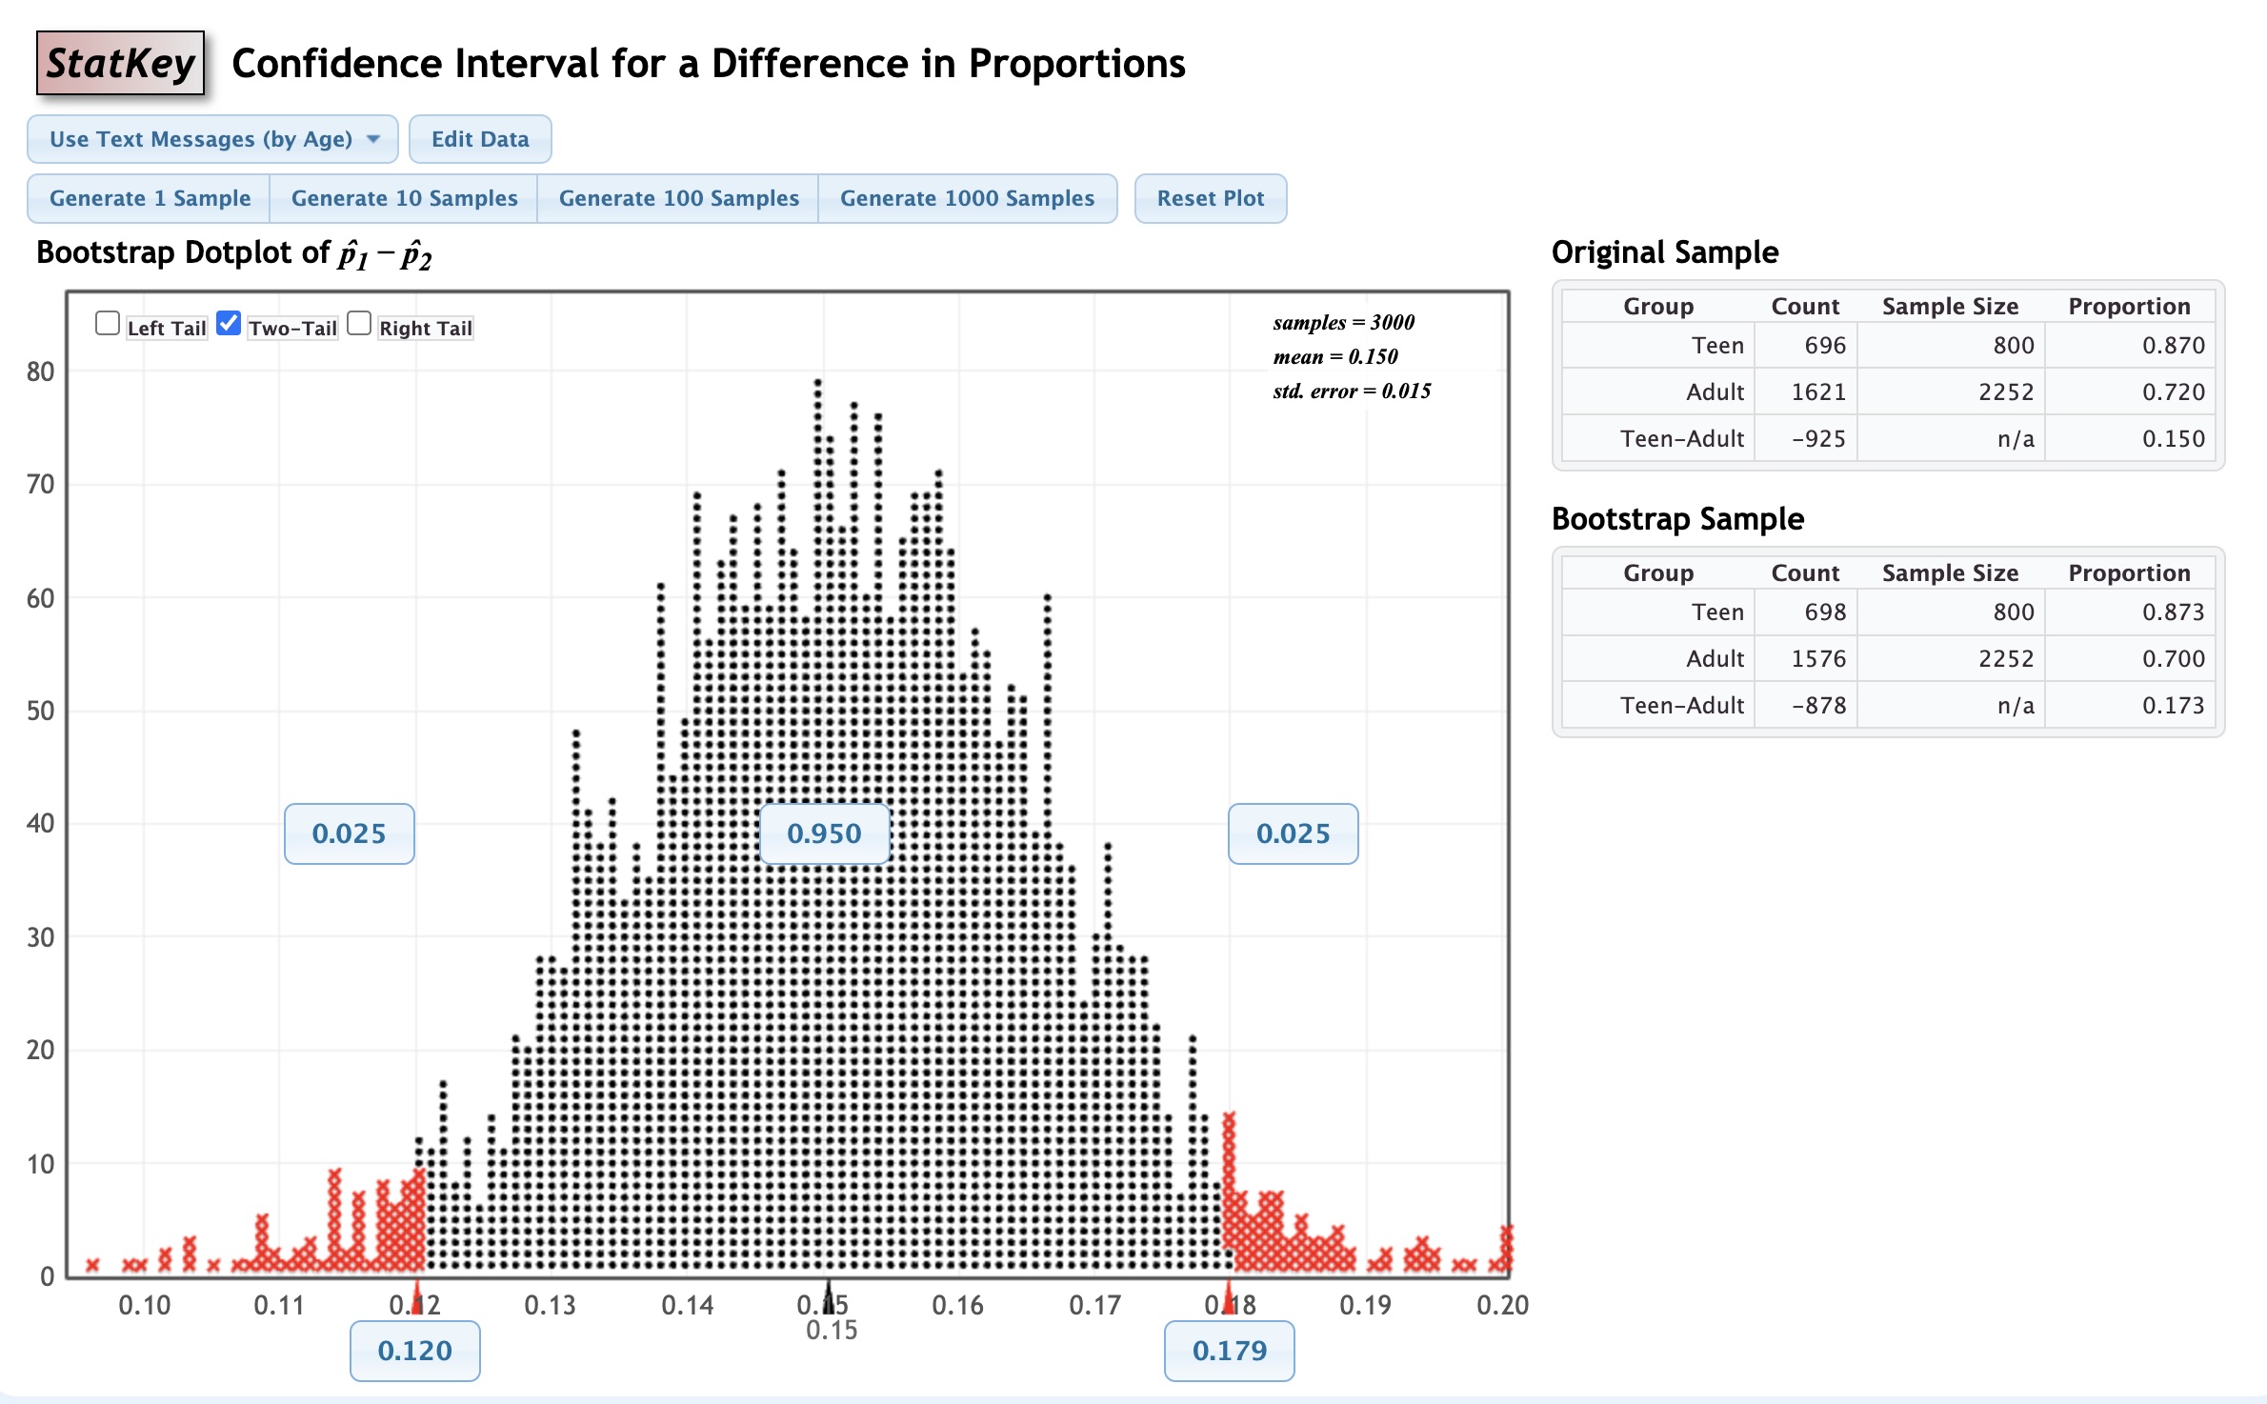Click Generate 1000 Samples
This screenshot has width=2267, height=1404.
(967, 198)
